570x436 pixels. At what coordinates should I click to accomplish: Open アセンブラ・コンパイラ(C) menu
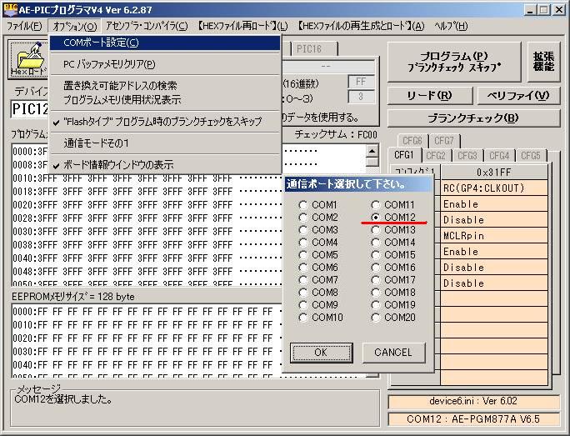[x=147, y=26]
